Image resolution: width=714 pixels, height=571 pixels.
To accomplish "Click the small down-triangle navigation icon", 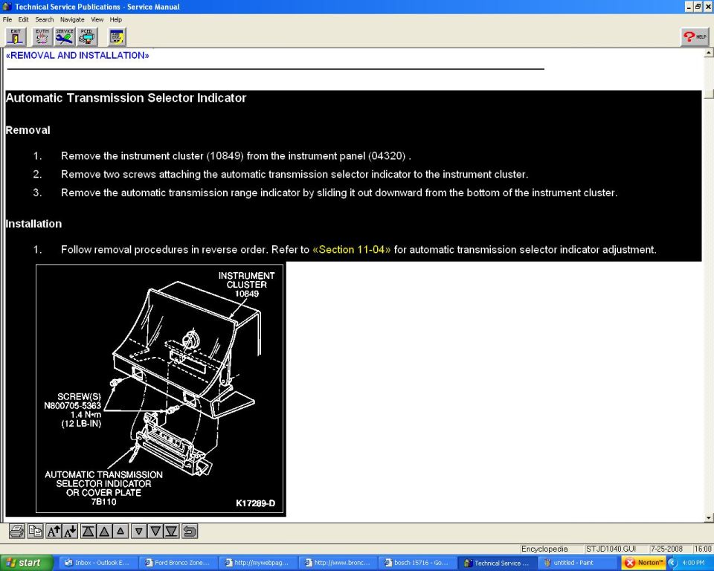I will pos(139,531).
